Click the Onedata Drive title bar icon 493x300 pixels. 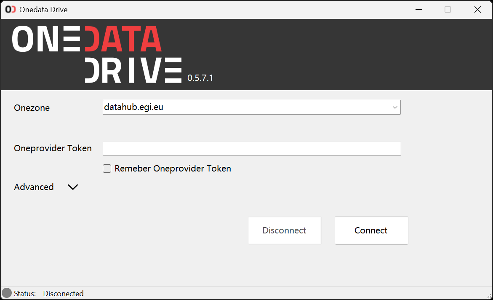tap(11, 9)
